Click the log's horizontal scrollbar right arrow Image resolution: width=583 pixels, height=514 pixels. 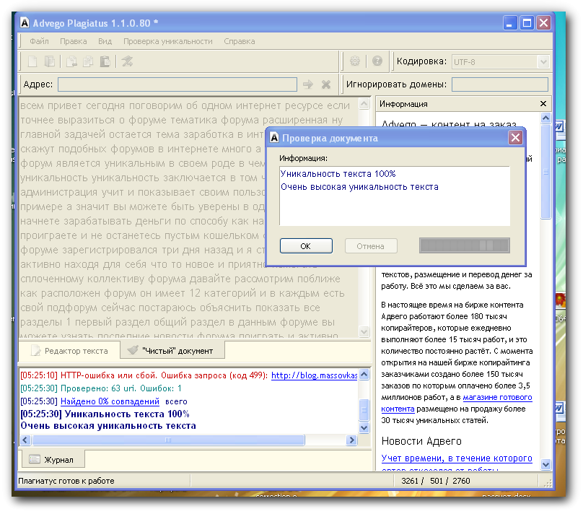pyautogui.click(x=352, y=440)
